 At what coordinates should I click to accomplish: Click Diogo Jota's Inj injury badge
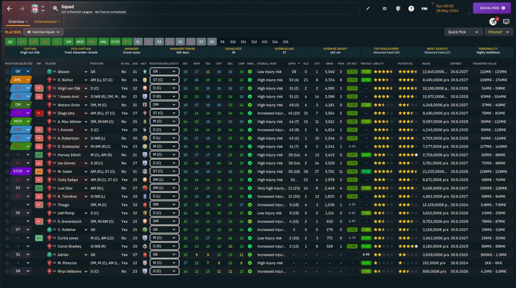coord(39,113)
